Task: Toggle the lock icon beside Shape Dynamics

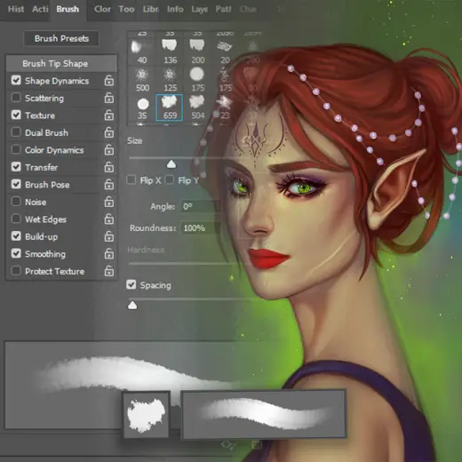Action: [109, 80]
